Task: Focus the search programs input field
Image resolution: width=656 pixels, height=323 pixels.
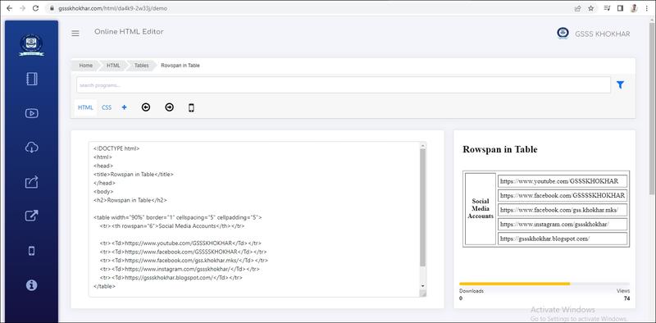Action: [344, 85]
